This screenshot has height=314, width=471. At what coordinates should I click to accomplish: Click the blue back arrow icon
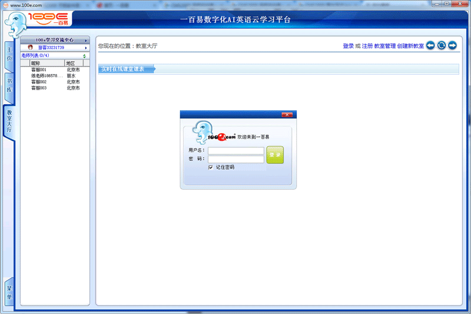[x=430, y=45]
